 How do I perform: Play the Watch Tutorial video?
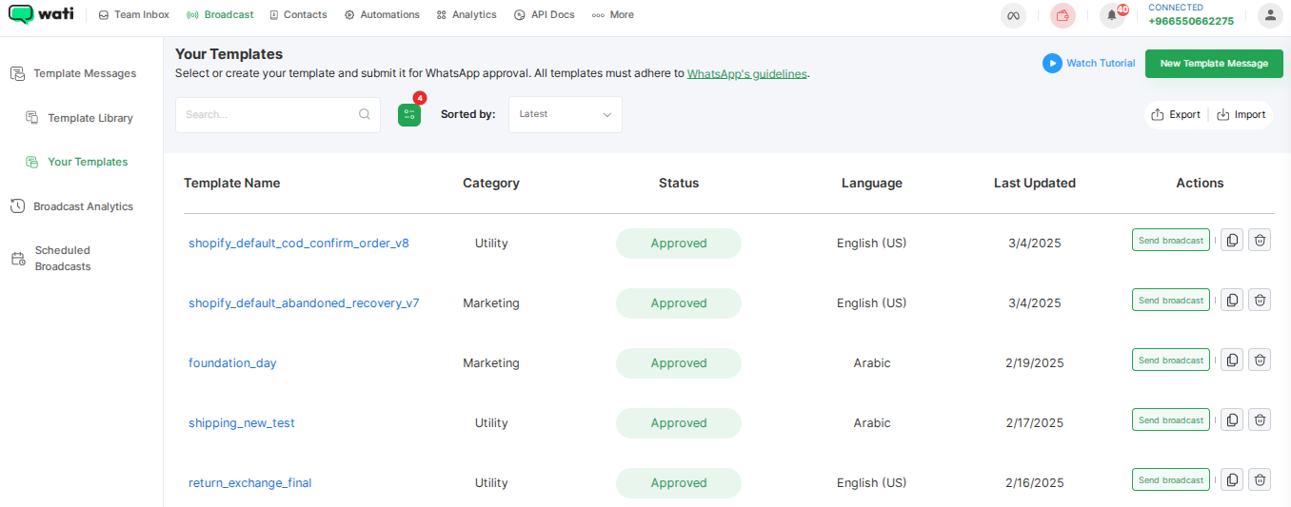1052,64
